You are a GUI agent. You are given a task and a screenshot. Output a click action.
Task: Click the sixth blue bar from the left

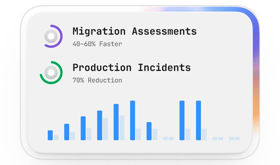pyautogui.click(x=133, y=120)
